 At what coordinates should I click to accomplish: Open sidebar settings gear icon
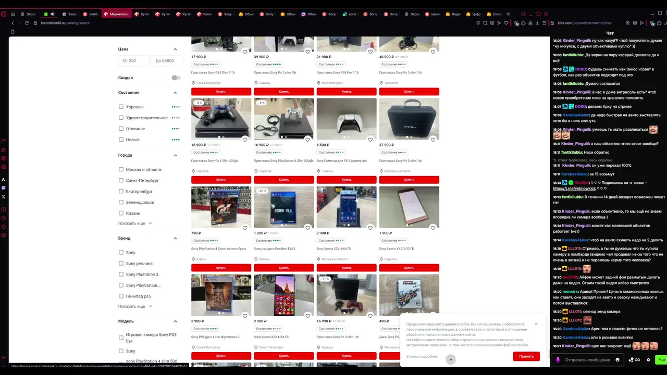pos(4,235)
